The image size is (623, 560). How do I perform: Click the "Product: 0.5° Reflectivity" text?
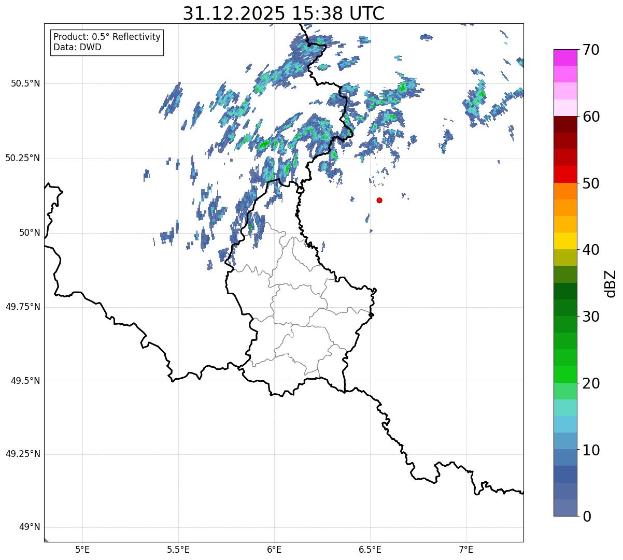(x=107, y=37)
